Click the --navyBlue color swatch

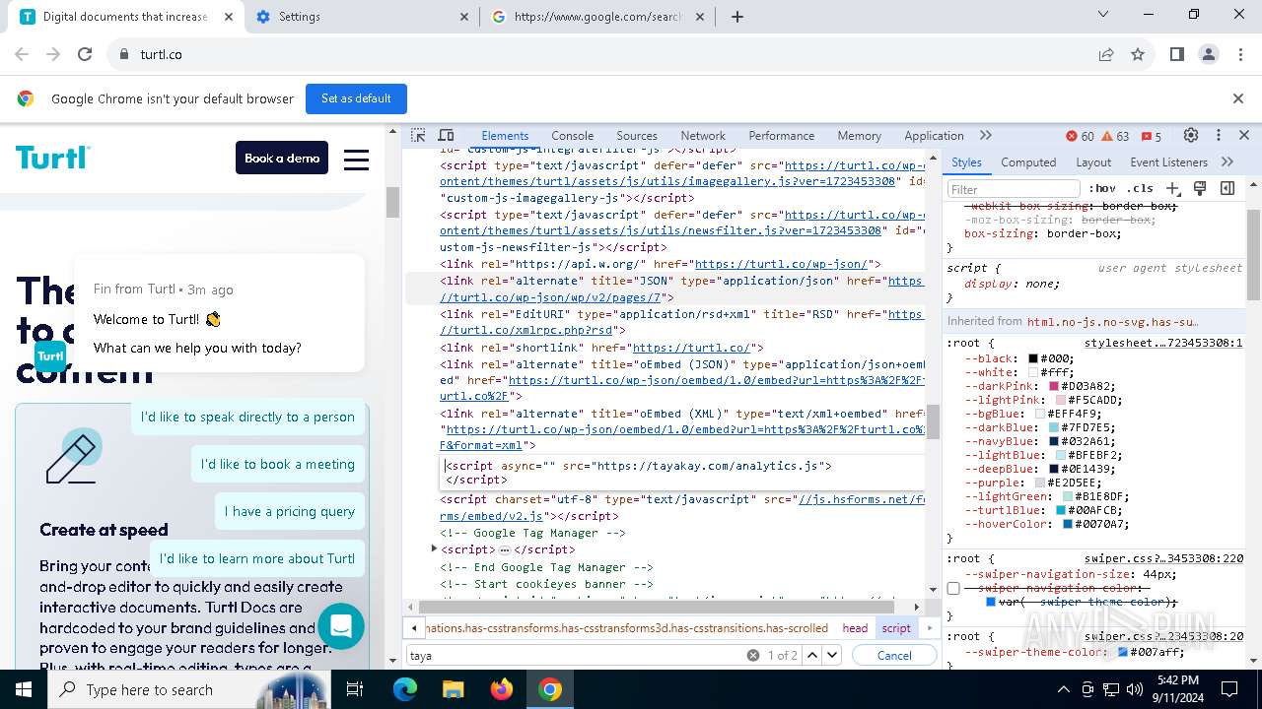(1053, 442)
